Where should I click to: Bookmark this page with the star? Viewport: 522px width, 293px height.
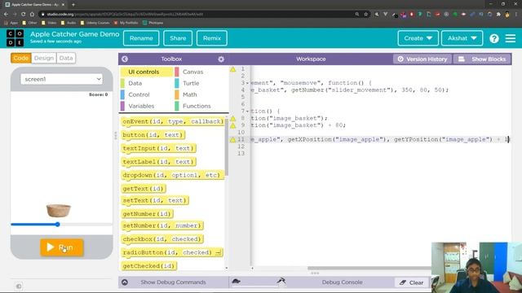point(366,15)
